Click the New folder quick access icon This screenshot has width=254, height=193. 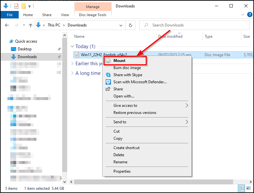click(x=24, y=6)
